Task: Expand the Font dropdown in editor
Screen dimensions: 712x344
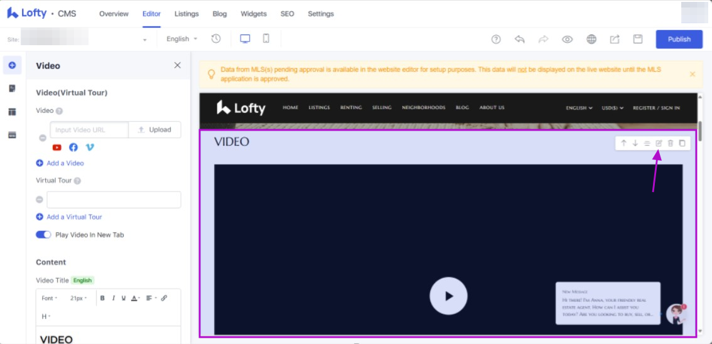Action: point(50,298)
